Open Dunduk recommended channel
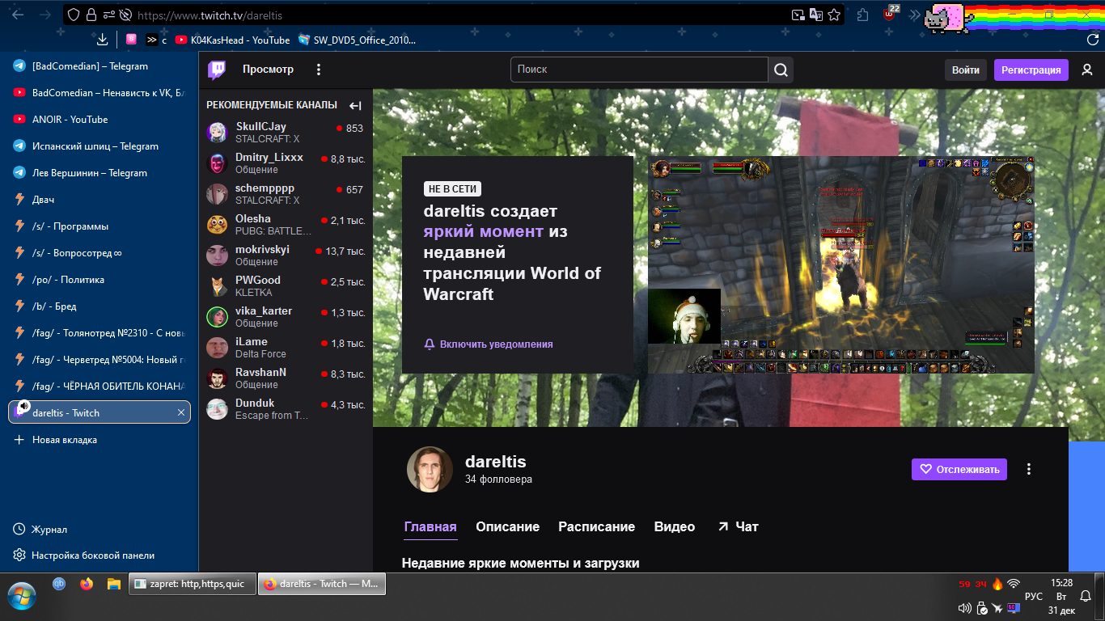 pos(286,409)
